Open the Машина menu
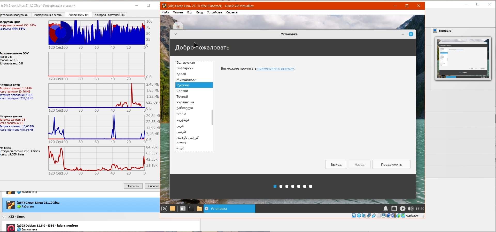 tap(178, 12)
